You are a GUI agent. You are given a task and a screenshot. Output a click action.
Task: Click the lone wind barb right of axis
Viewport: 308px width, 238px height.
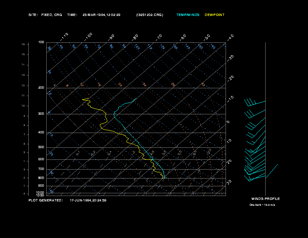272,171
